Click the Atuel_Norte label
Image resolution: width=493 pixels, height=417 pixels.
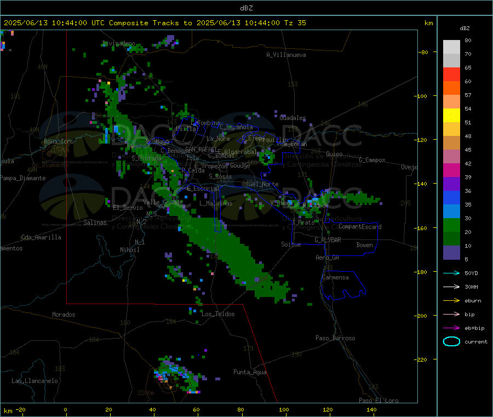(260, 184)
